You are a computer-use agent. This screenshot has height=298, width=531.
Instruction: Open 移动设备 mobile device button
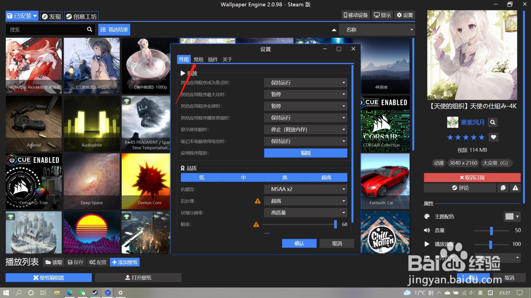[356, 15]
